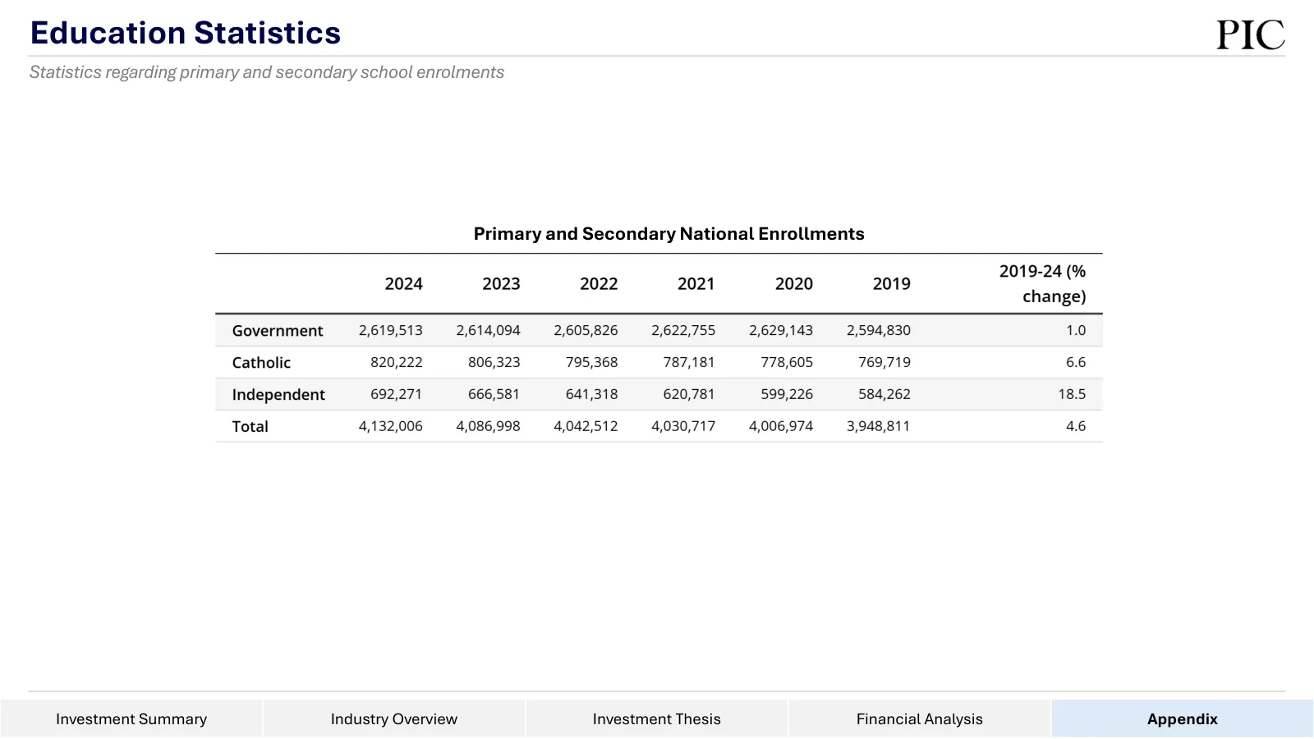Click the 2022 column header
This screenshot has height=739, width=1314.
coord(599,284)
